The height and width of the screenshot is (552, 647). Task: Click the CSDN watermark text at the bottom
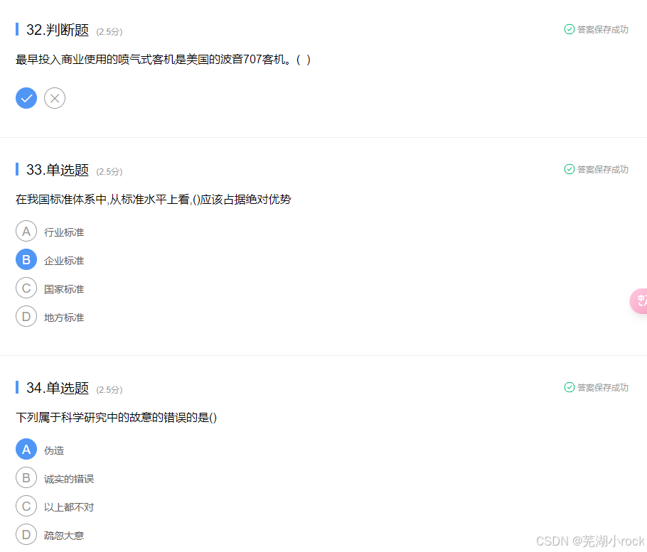tap(590, 541)
